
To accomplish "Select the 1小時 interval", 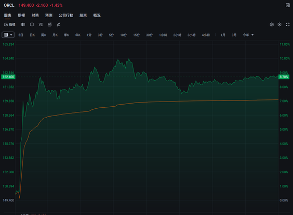I will 163,35.
